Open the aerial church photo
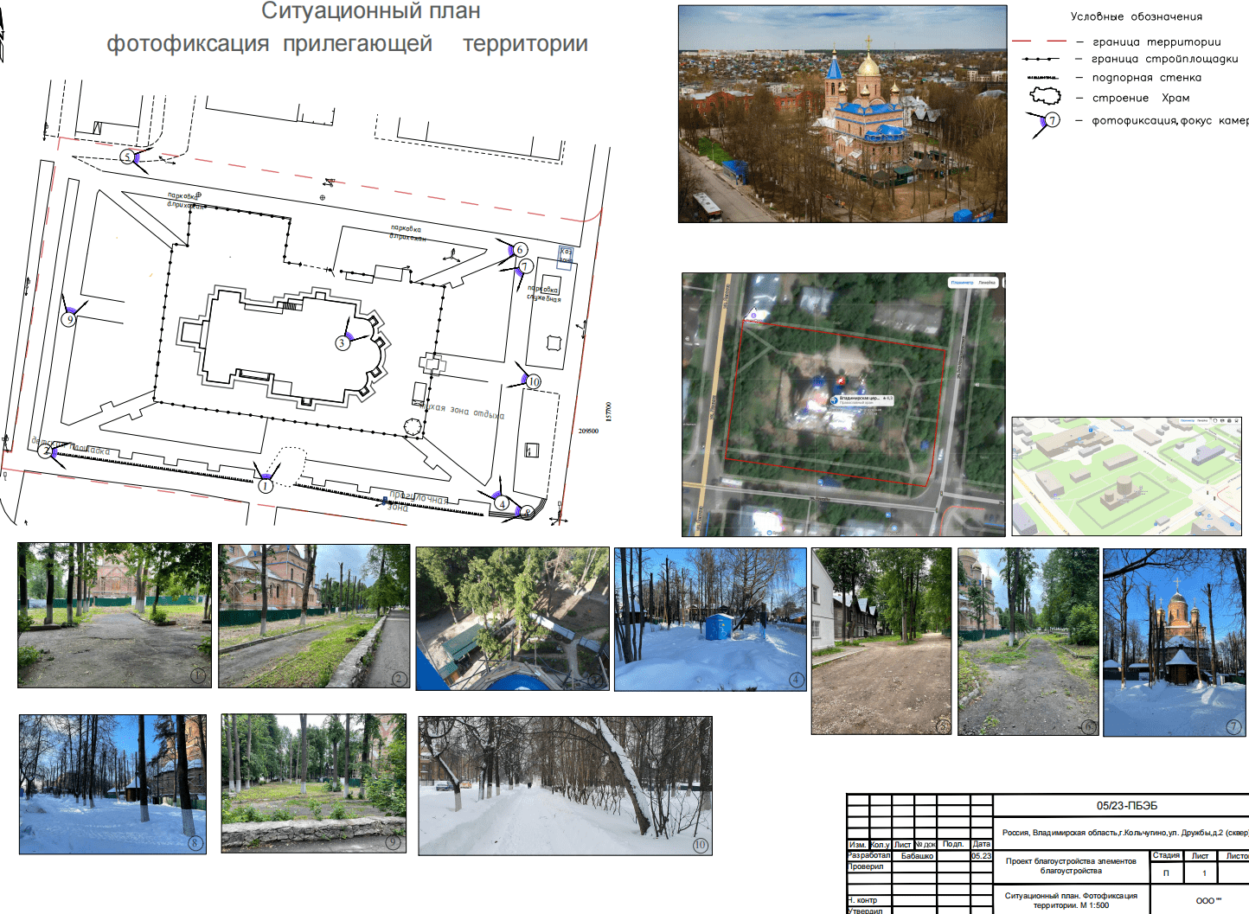Image resolution: width=1249 pixels, height=914 pixels. tap(842, 114)
